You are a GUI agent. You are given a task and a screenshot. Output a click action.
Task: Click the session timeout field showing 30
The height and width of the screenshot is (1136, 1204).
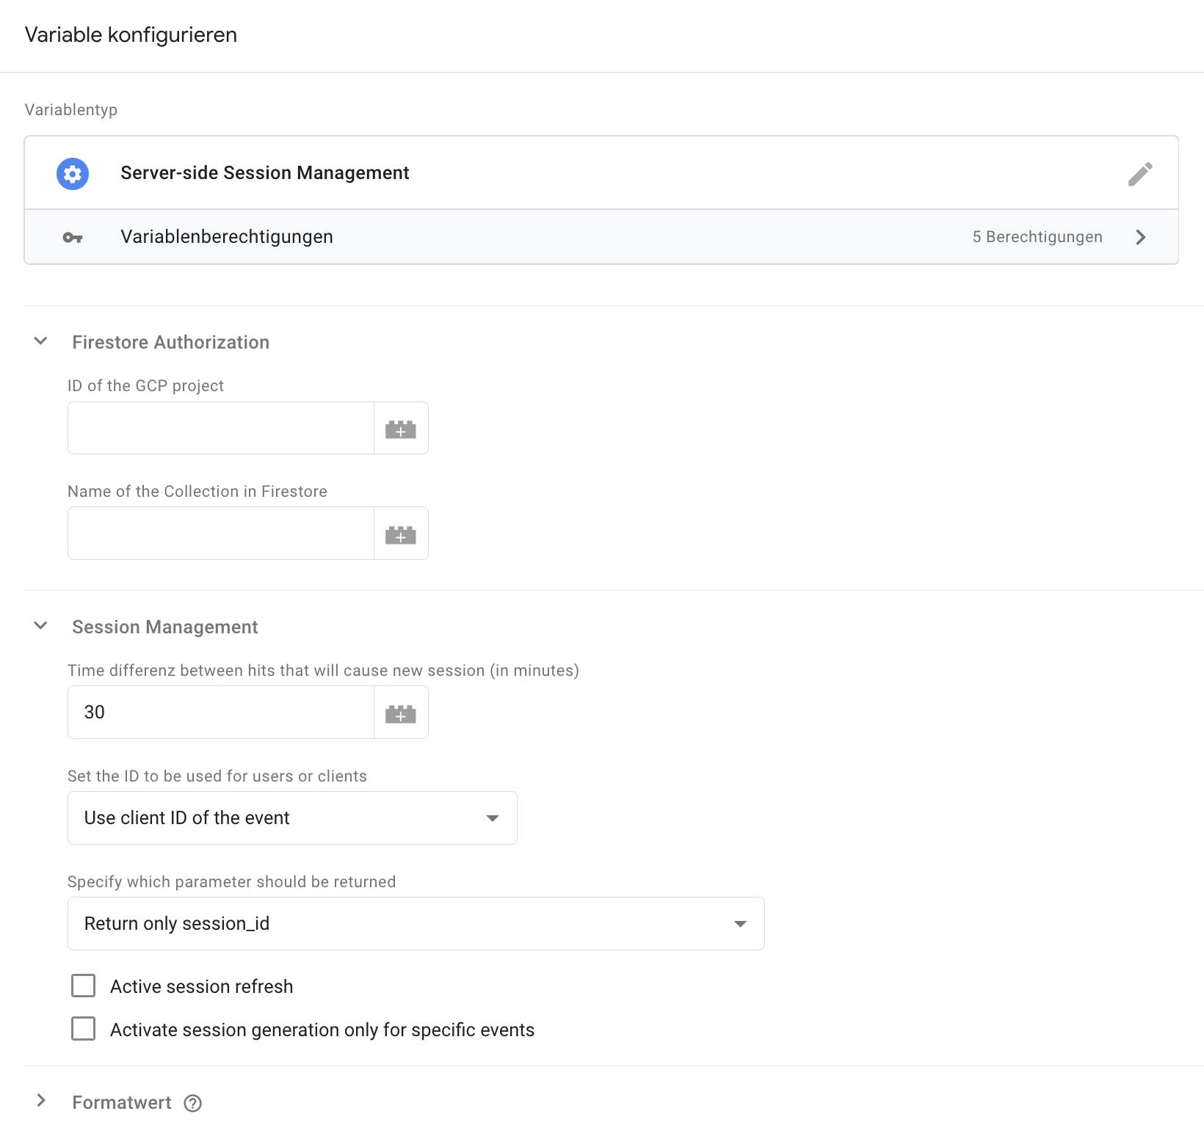[x=219, y=712]
